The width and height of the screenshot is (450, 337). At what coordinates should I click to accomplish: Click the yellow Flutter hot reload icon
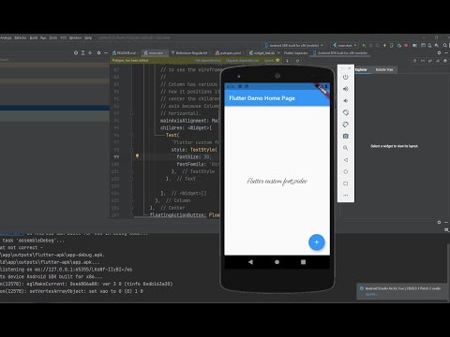384,46
